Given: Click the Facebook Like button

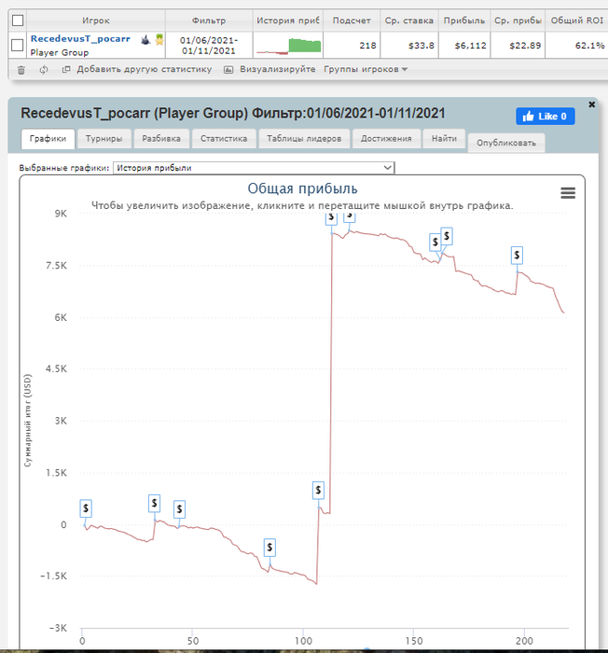Looking at the screenshot, I should point(546,117).
